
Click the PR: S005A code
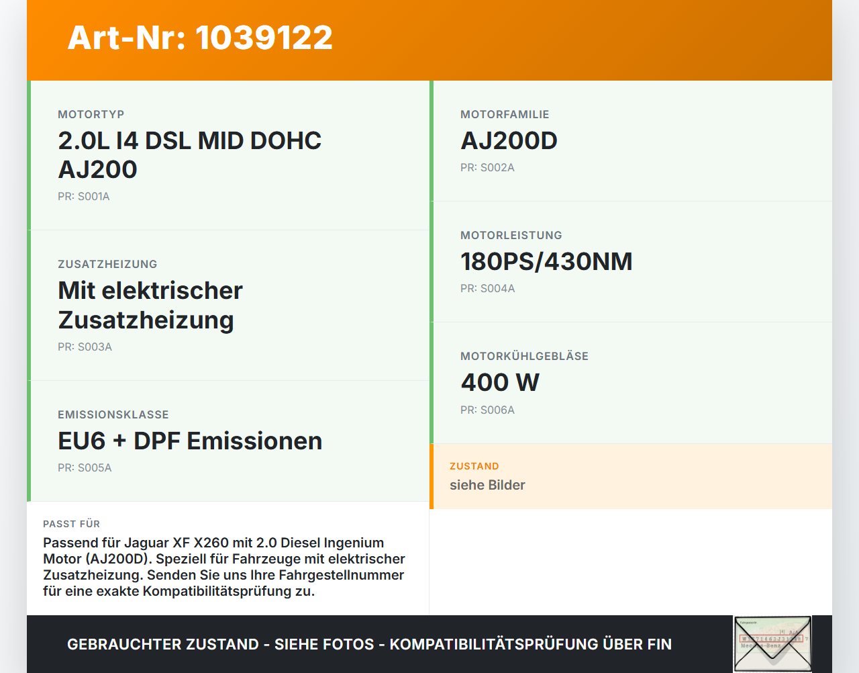pos(85,468)
